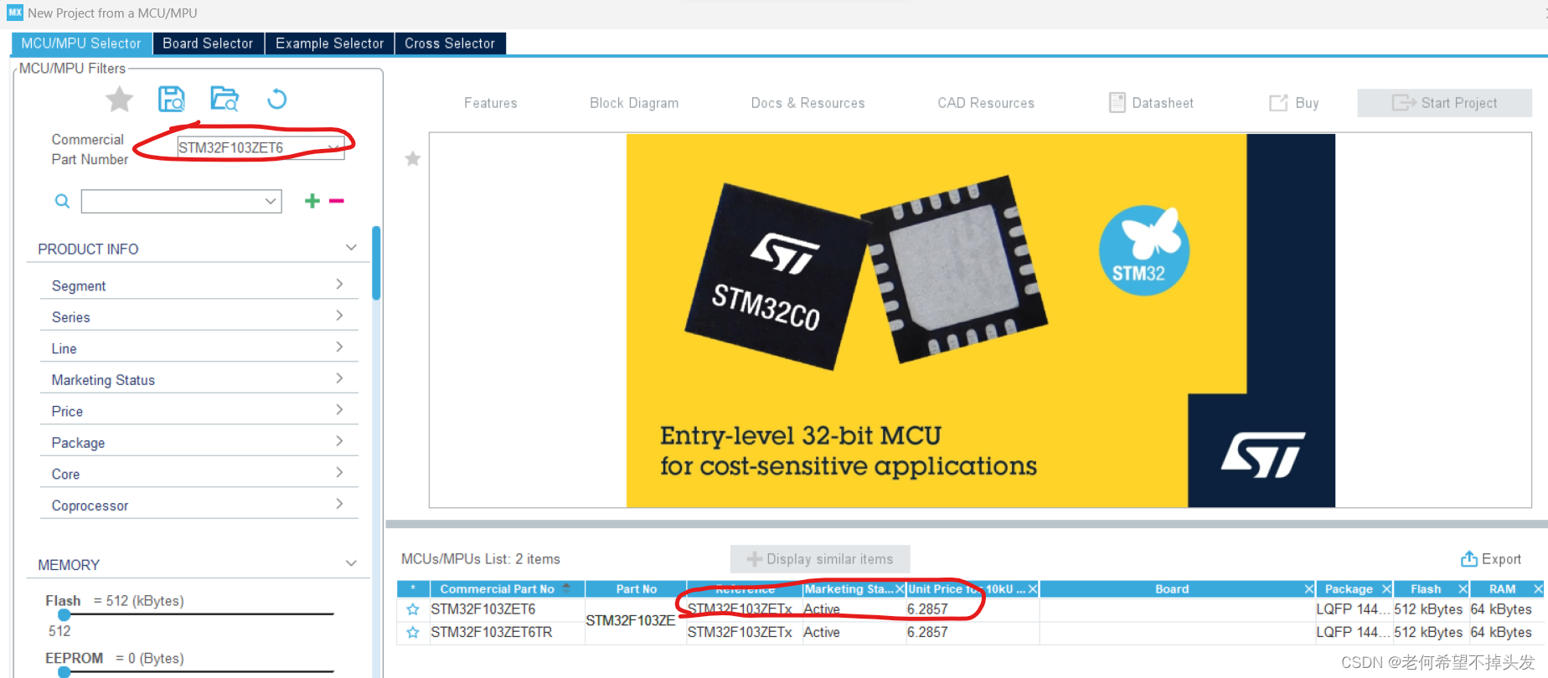The image size is (1548, 678).
Task: Expand the Series filter
Action: pyautogui.click(x=339, y=316)
